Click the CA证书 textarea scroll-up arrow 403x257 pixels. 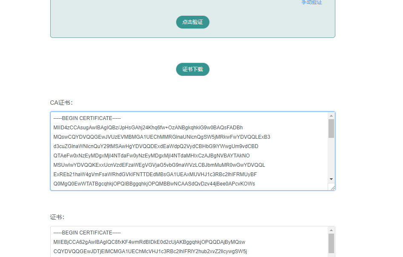(x=331, y=116)
